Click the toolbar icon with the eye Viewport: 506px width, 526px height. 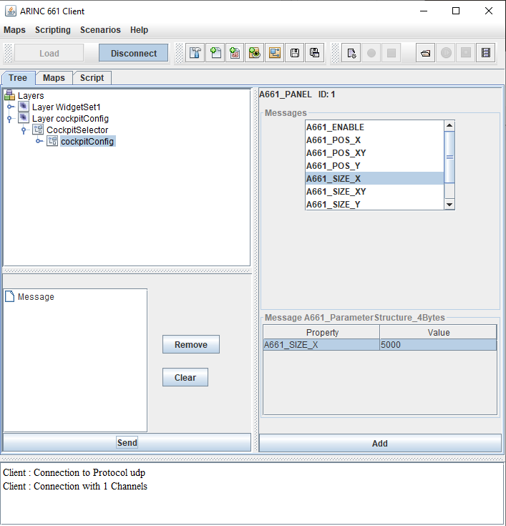[x=255, y=53]
